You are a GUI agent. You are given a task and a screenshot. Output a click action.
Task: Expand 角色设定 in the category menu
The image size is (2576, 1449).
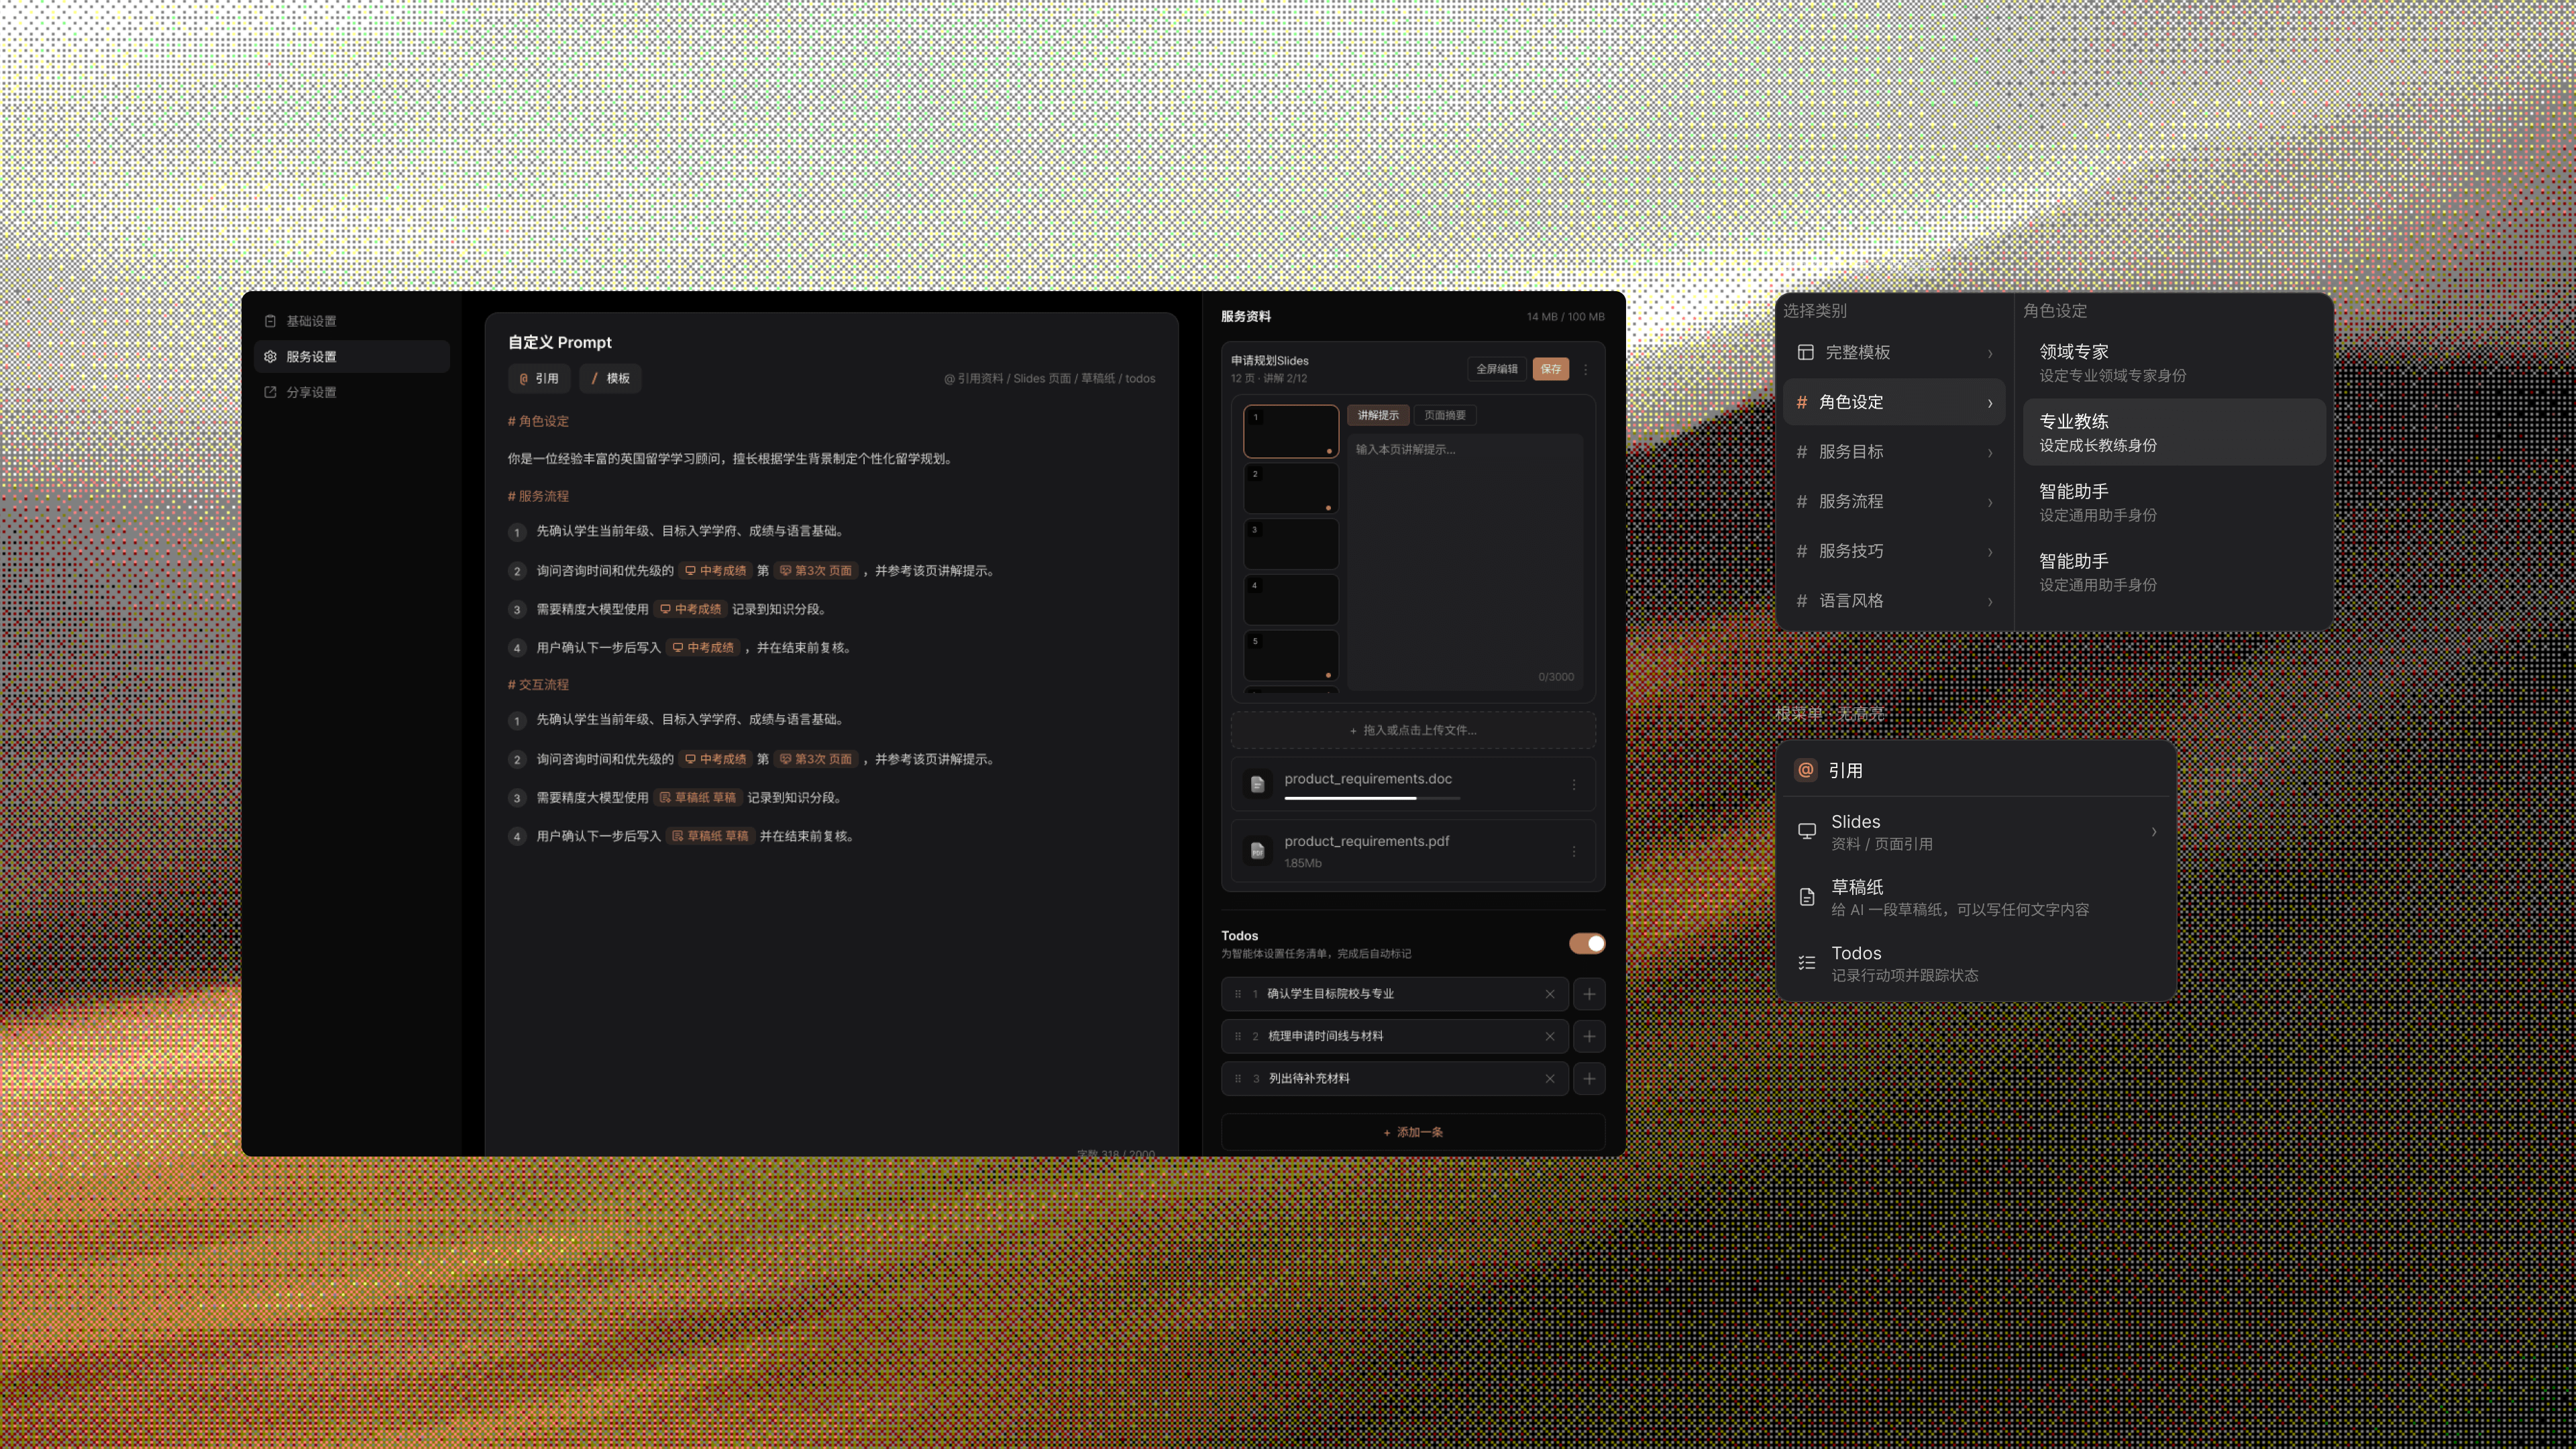(1894, 402)
